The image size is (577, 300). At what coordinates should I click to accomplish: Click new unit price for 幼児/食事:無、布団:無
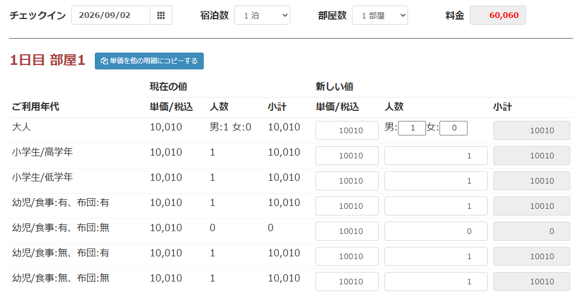[347, 282]
